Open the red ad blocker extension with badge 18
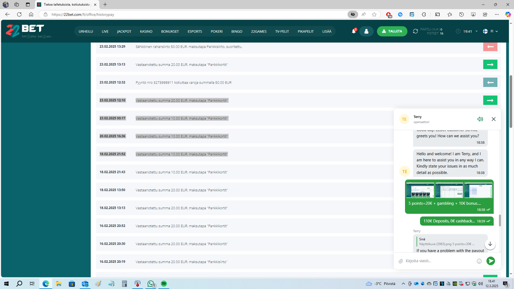The height and width of the screenshot is (289, 514). 389,14
